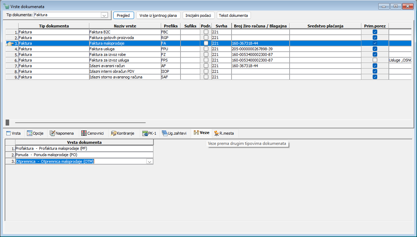Click the Faktura za izvoz robe cell

[125, 55]
